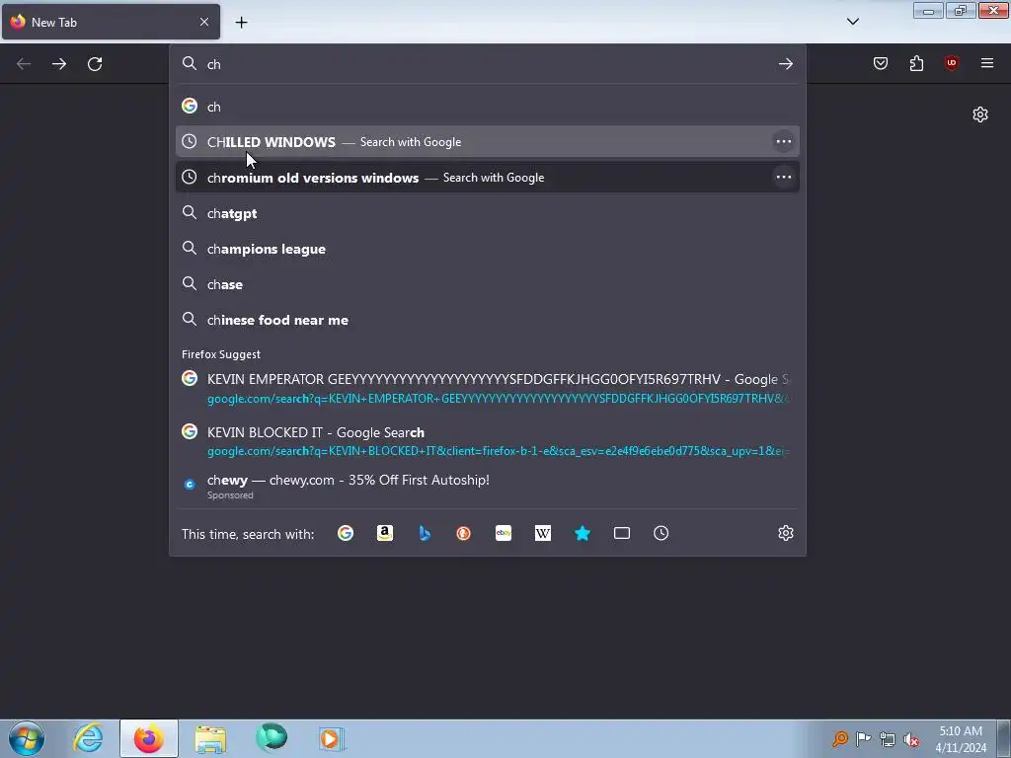Open Windows Media Player taskbar icon

pyautogui.click(x=331, y=738)
